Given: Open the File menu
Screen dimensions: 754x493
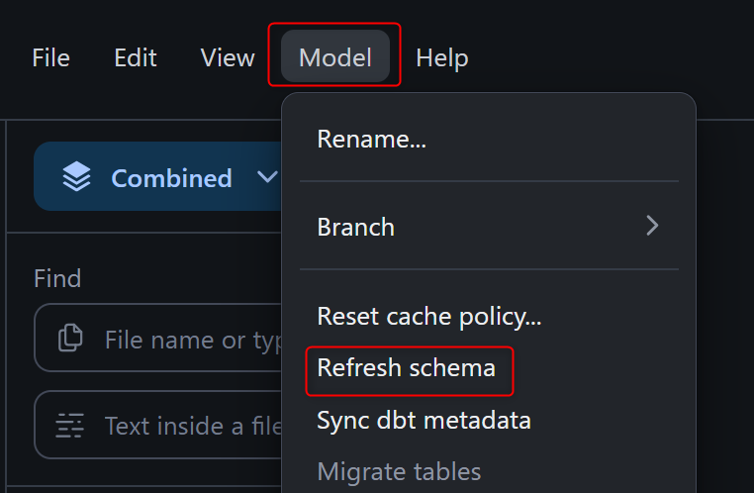Looking at the screenshot, I should (x=50, y=57).
